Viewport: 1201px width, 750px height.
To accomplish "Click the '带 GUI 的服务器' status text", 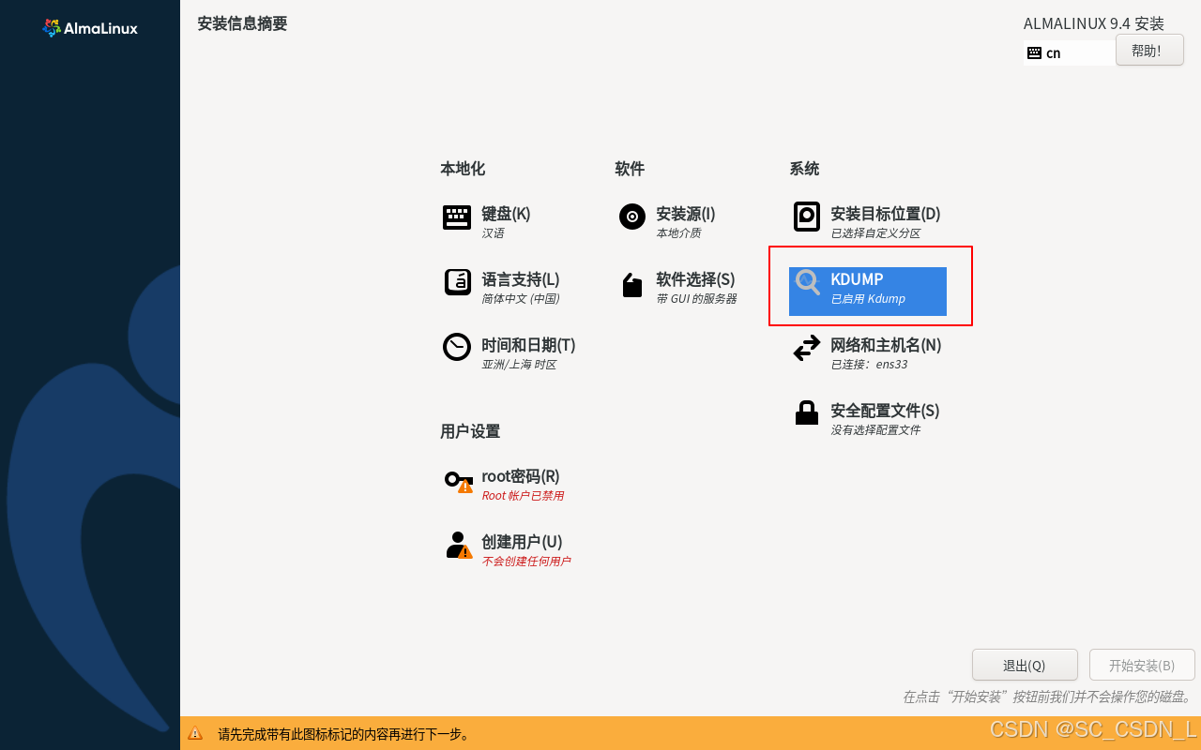I will [x=696, y=299].
